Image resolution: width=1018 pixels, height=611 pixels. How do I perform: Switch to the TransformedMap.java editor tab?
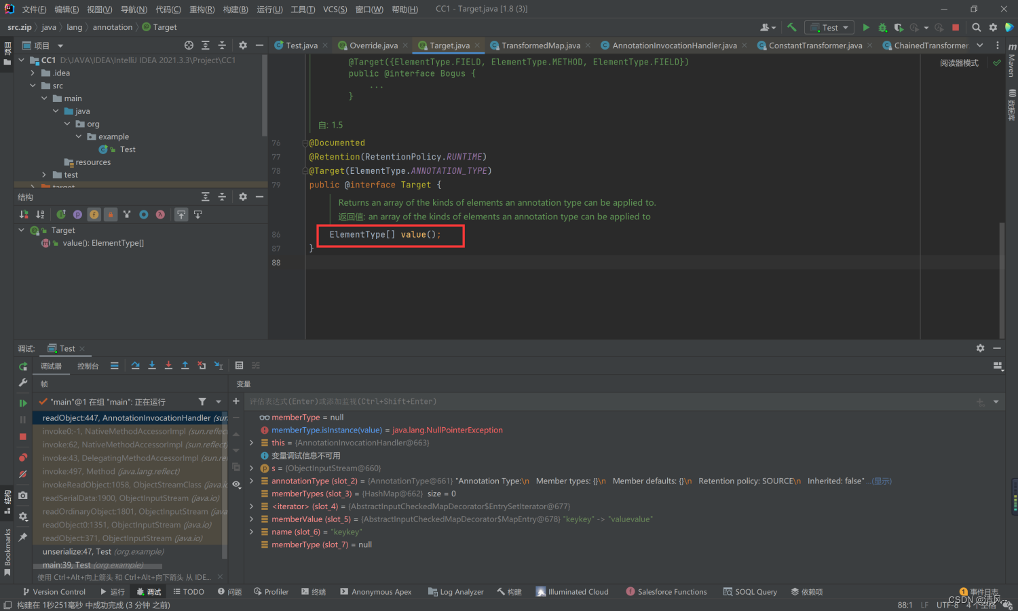click(x=541, y=45)
